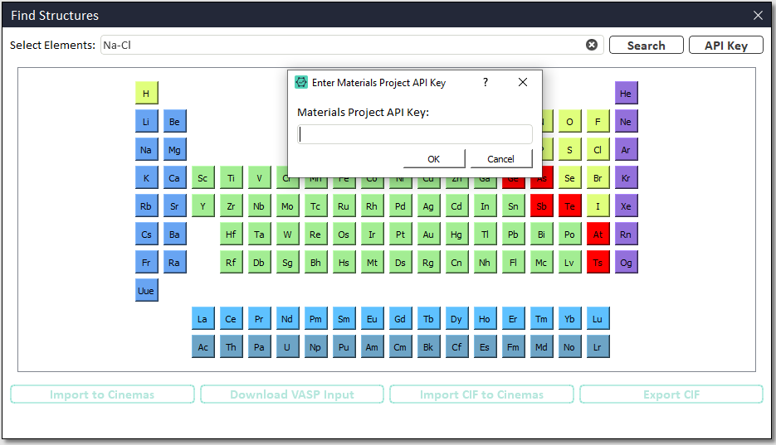The width and height of the screenshot is (776, 445).
Task: Click inside the Materials Project API Key field
Action: coord(415,134)
